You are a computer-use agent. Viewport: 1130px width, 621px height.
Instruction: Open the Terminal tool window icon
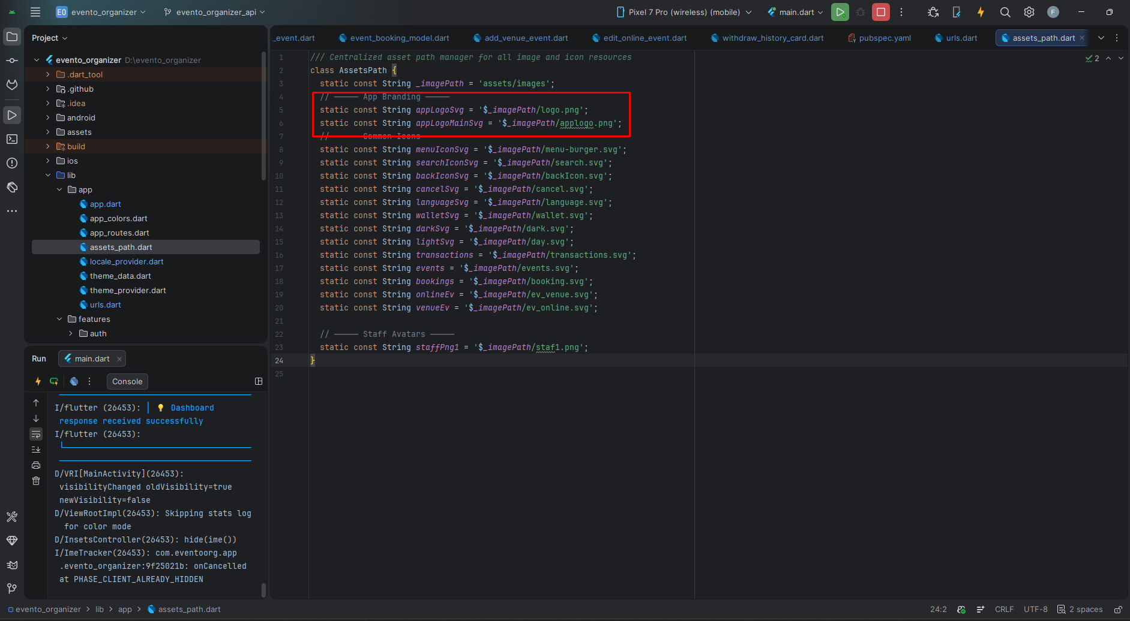pos(12,139)
